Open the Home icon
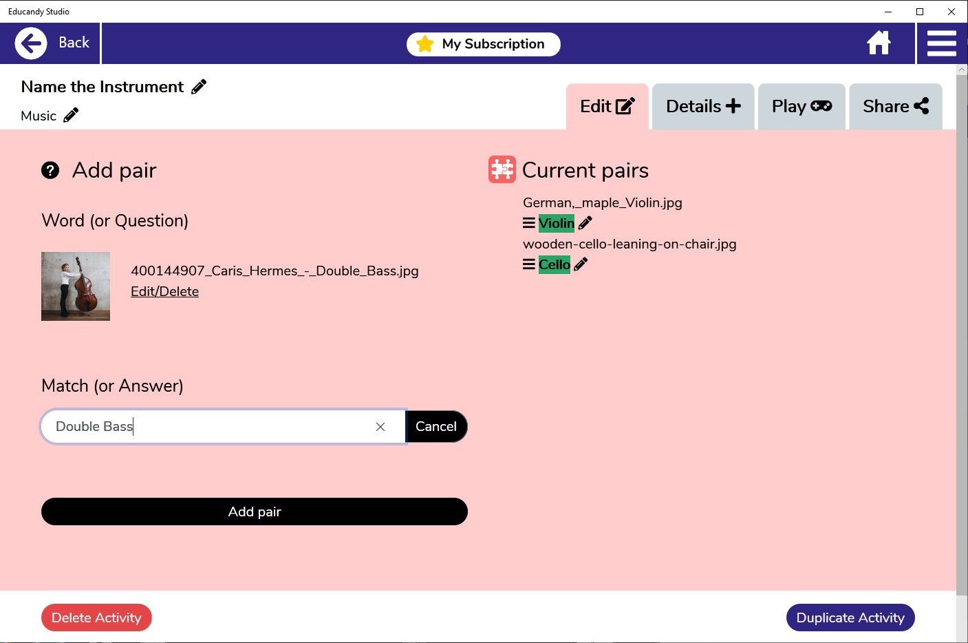 click(879, 43)
